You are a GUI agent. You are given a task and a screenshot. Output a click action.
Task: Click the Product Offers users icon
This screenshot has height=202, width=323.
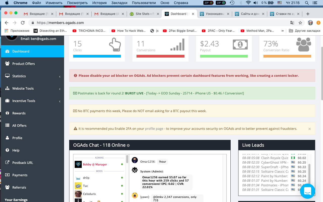pos(7,64)
